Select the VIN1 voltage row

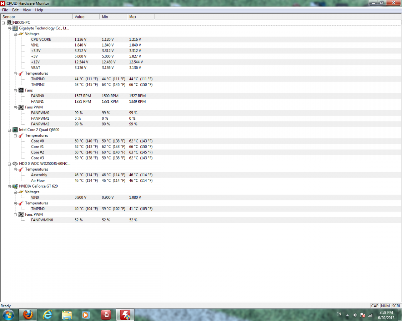[x=216, y=45]
